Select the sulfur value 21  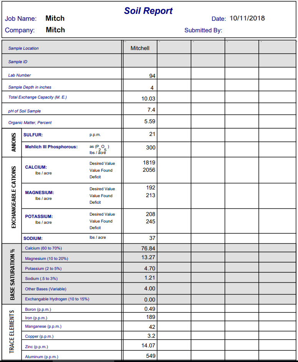152,134
